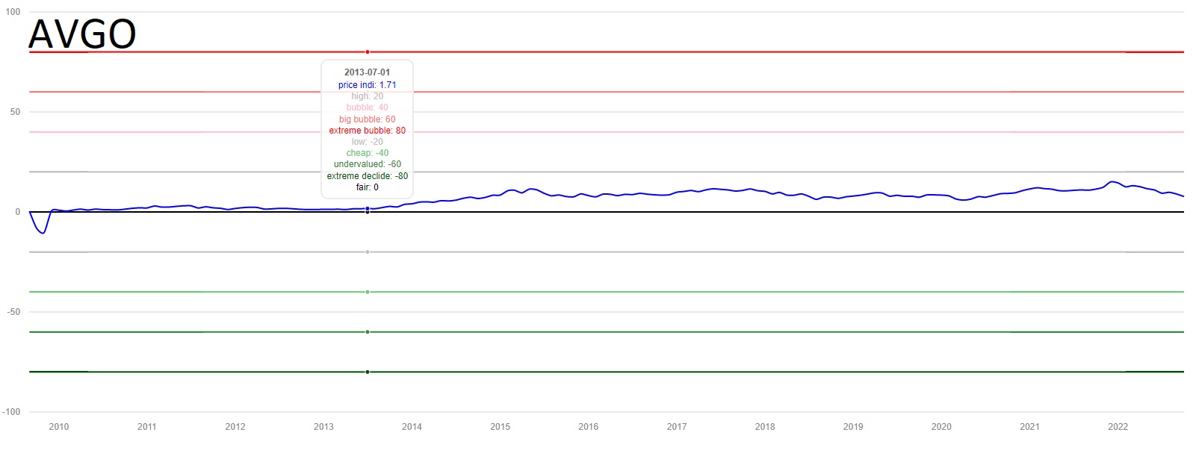Click the 2017 x-axis label
Image resolution: width=1199 pixels, height=453 pixels.
click(677, 427)
